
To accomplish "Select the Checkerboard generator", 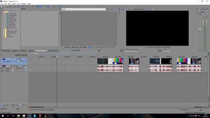I will [x=12, y=14].
